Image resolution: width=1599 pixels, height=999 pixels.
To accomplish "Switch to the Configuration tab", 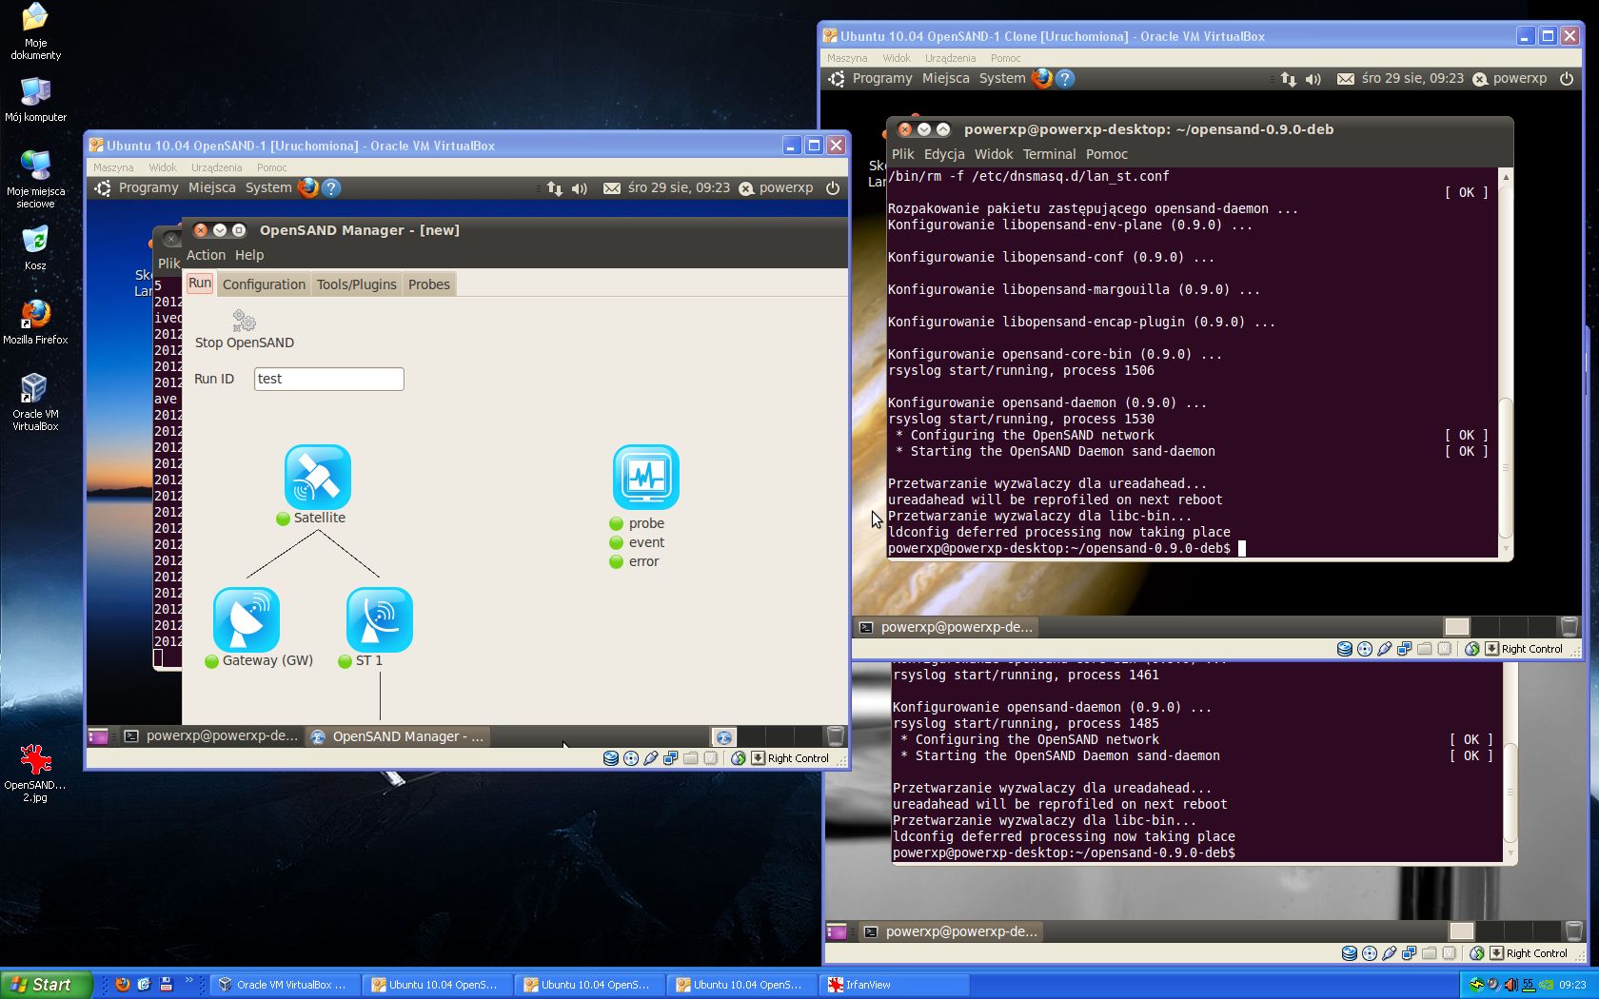I will [264, 284].
